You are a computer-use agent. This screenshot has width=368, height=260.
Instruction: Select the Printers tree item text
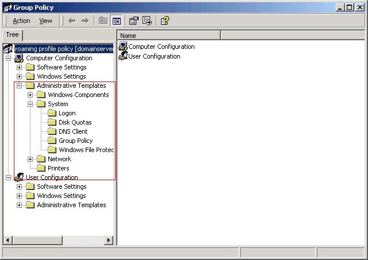[59, 168]
